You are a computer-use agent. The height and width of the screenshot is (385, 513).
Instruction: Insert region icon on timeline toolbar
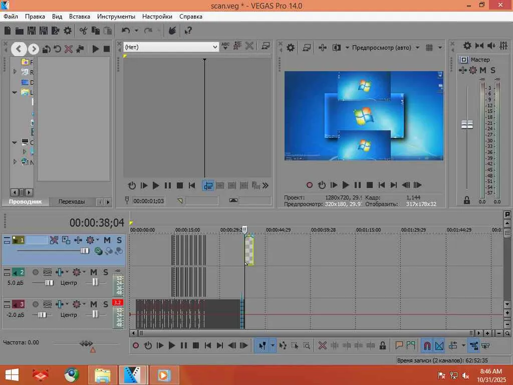pos(411,345)
